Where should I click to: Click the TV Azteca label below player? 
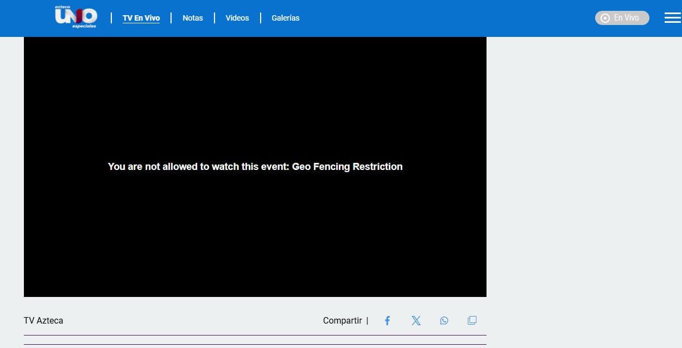coord(43,321)
